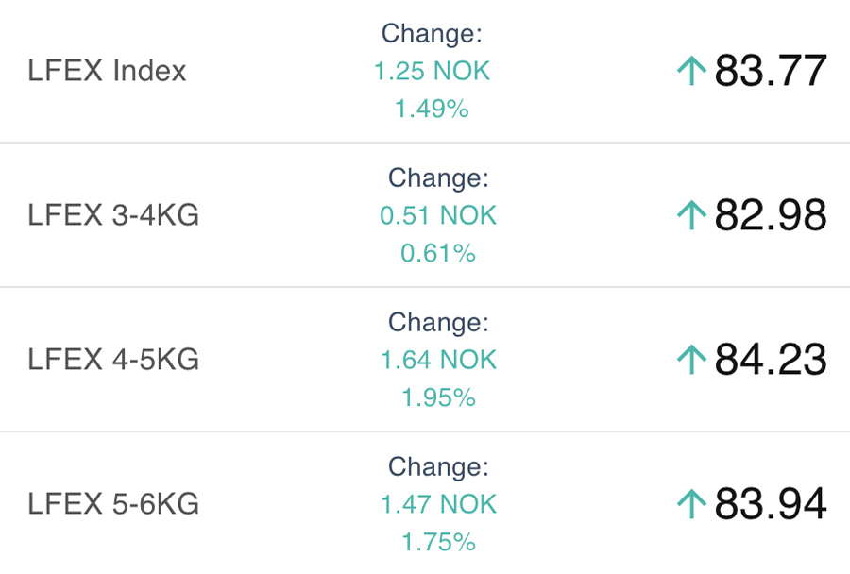Select the 0.51 NOK change value

tap(438, 215)
